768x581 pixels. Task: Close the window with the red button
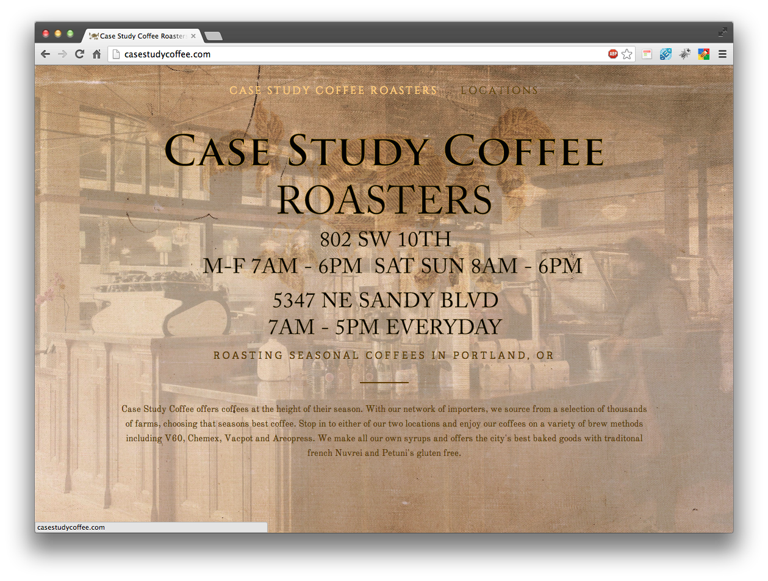point(46,34)
